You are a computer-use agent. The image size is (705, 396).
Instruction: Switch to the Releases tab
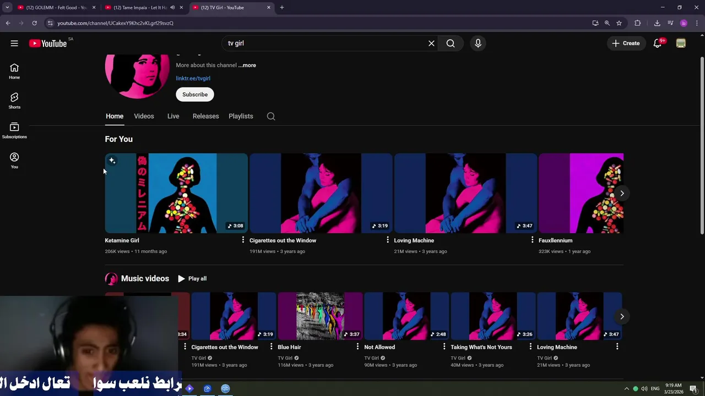click(205, 116)
